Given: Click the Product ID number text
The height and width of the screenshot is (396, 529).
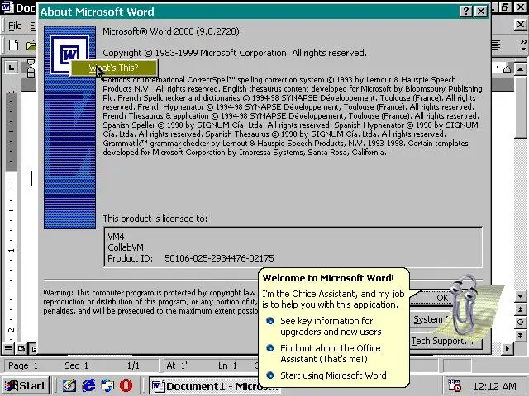Looking at the screenshot, I should point(219,258).
